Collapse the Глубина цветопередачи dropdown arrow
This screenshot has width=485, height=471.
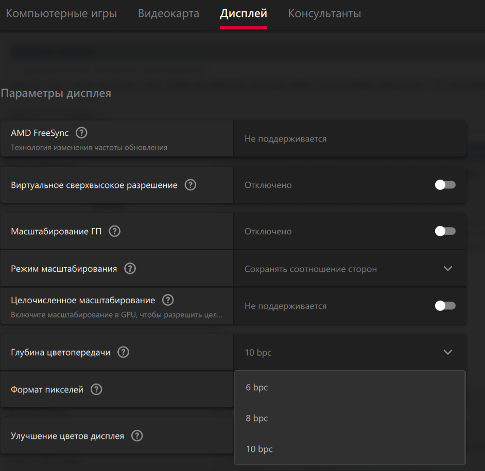447,353
